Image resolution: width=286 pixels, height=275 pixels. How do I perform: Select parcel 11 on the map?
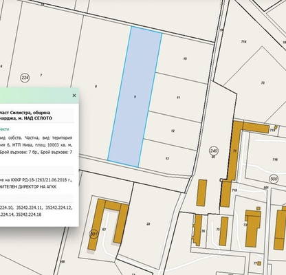[179, 98]
